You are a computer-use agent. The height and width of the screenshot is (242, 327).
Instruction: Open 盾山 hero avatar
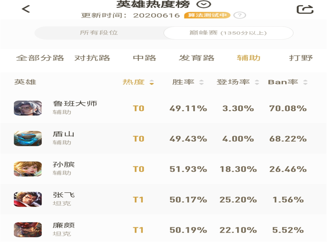click(x=28, y=138)
